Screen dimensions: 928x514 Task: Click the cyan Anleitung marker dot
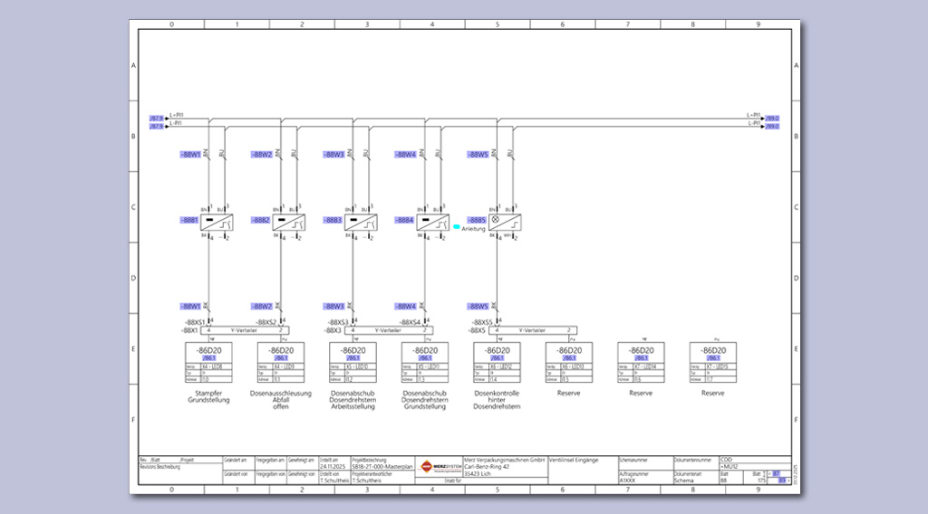tap(457, 227)
